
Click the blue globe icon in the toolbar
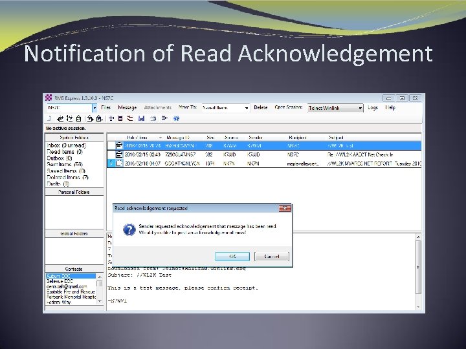(x=176, y=118)
